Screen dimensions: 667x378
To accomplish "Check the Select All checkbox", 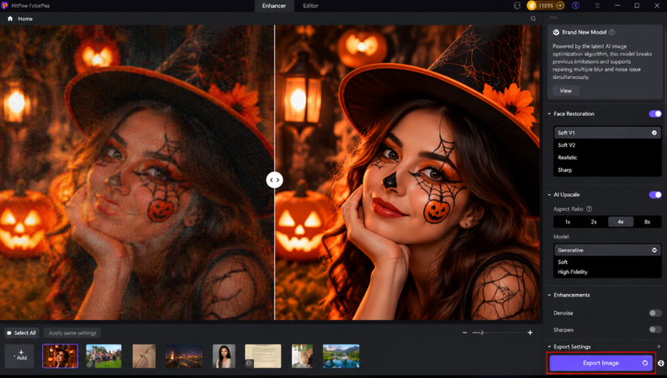I will [x=9, y=333].
